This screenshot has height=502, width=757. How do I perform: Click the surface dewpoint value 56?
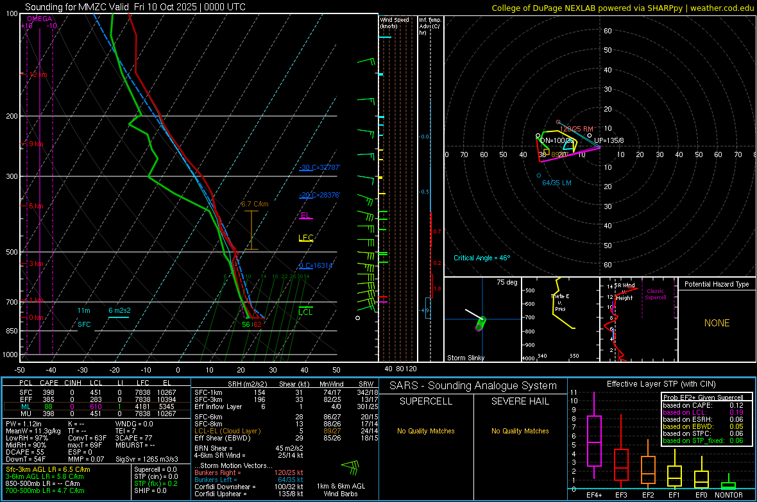tap(246, 324)
